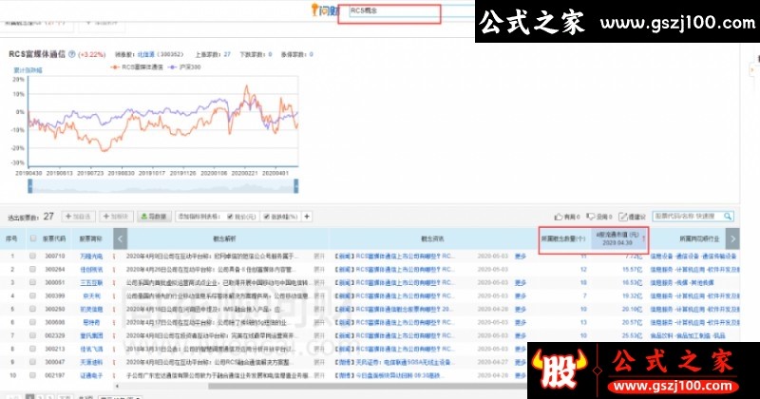
Task: Check the select-all checkbox in table header
Action: pos(33,238)
